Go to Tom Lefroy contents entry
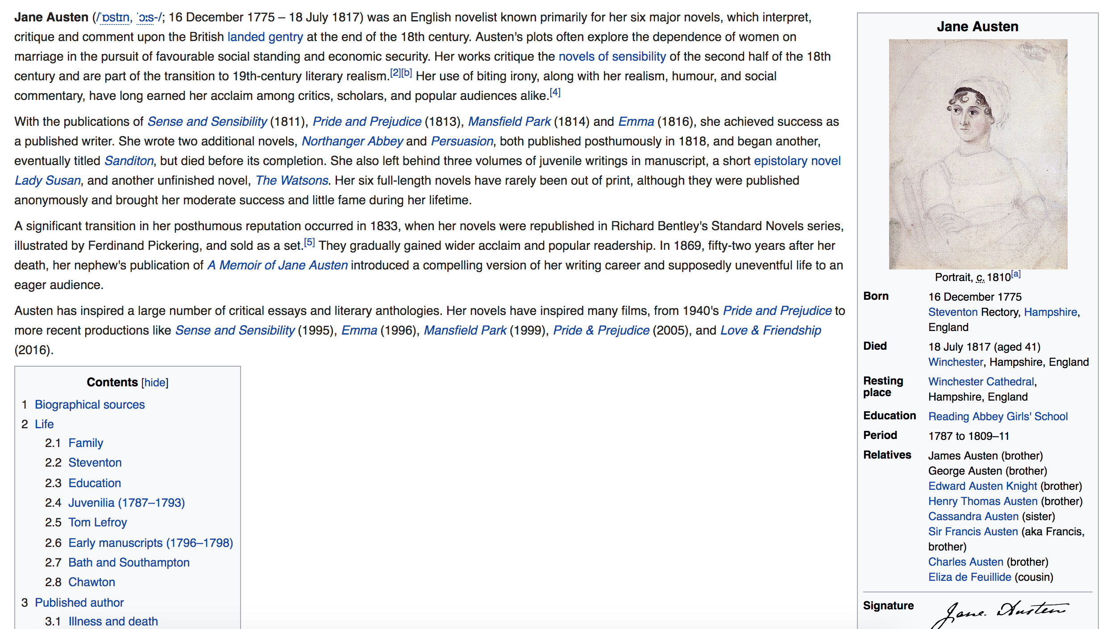This screenshot has width=1106, height=629. click(x=98, y=522)
